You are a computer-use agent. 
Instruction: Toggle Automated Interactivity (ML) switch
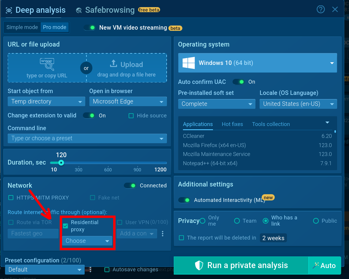[x=184, y=200]
